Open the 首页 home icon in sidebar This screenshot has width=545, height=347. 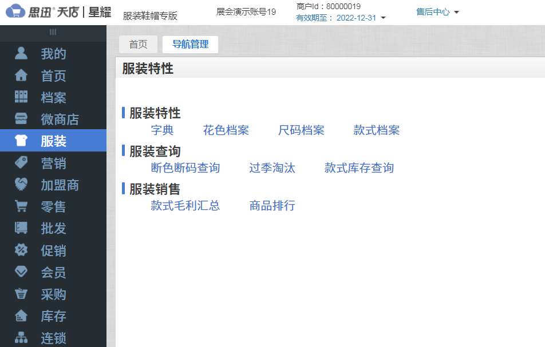[21, 75]
